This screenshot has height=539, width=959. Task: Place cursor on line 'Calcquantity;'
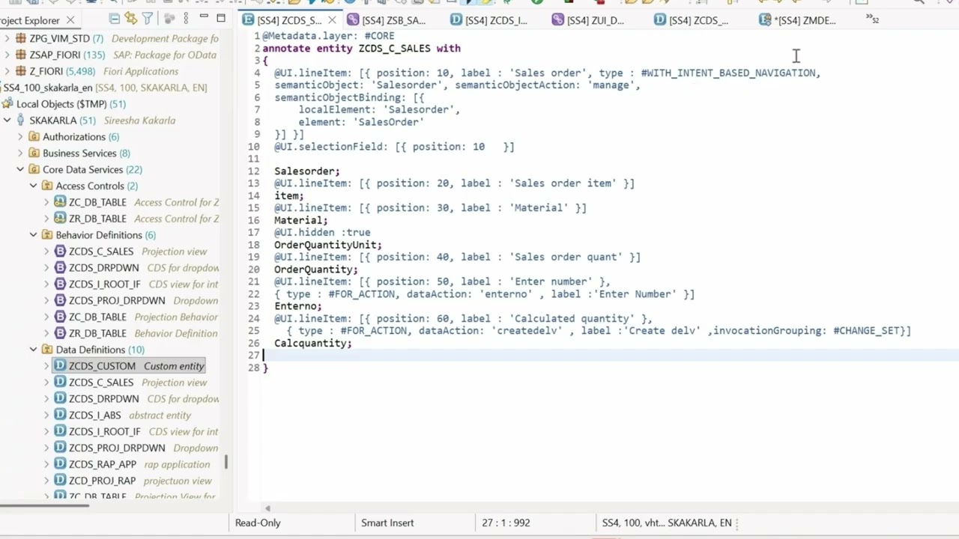coord(312,343)
